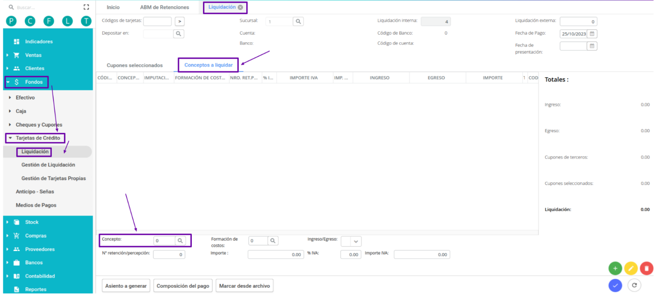Focus the Códigos de tarjetas field
Viewport: 666px width, 296px height.
tap(157, 21)
